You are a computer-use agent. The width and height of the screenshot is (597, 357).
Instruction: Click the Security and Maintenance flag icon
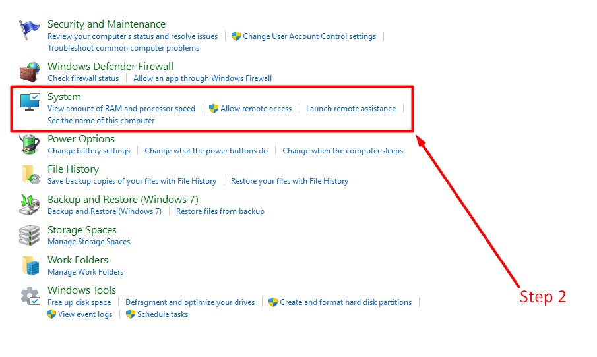click(x=29, y=30)
